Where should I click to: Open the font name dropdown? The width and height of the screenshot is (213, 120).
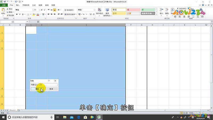point(33,10)
